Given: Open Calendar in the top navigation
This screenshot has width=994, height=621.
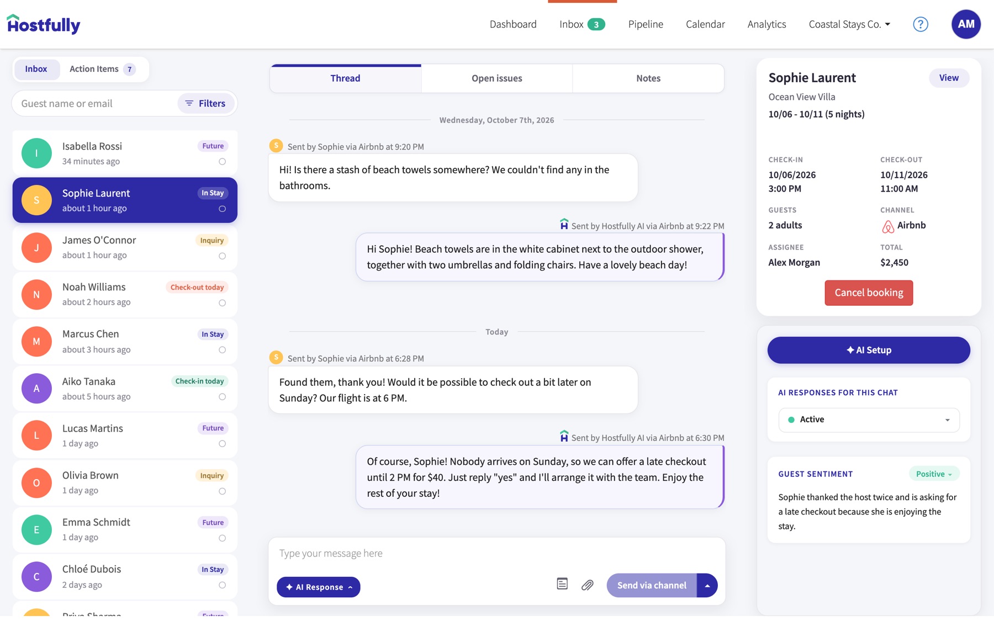Looking at the screenshot, I should click(705, 24).
